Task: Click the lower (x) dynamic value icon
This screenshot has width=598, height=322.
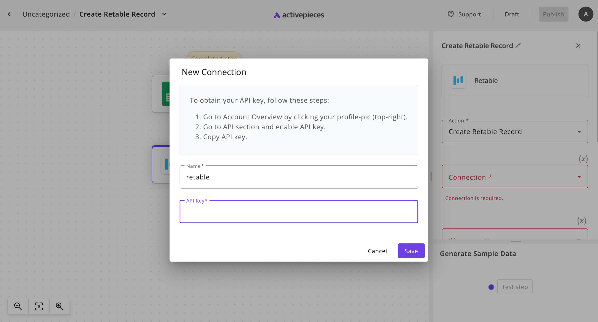Action: [582, 221]
